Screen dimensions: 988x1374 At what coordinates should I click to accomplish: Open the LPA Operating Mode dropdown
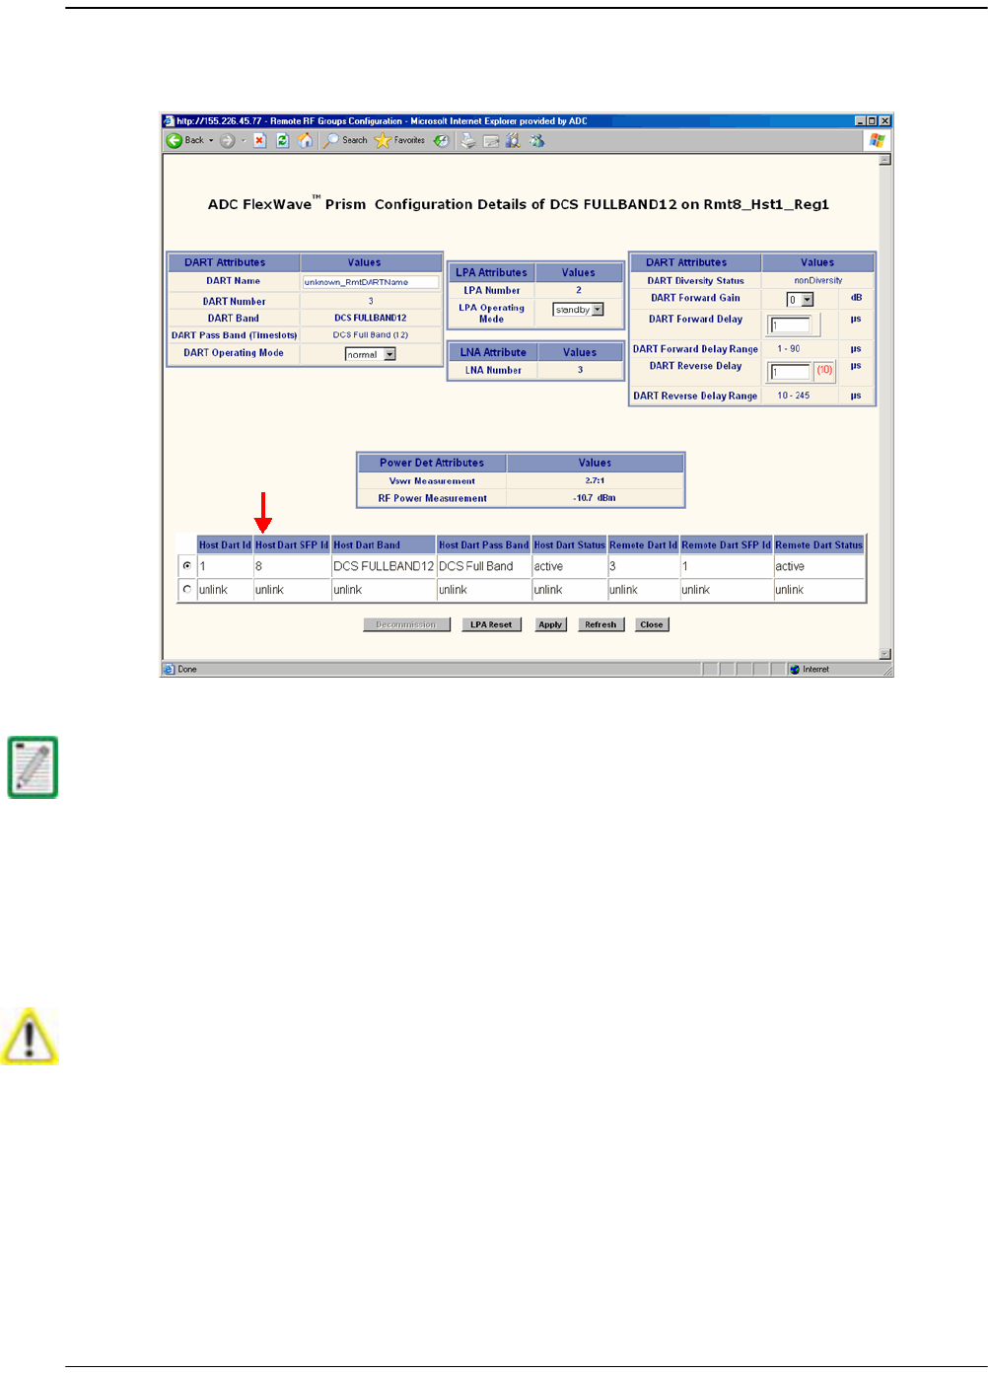pos(578,310)
